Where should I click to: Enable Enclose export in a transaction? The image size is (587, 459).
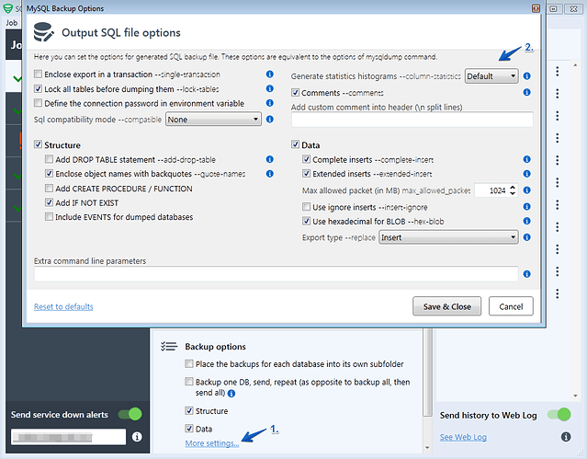pos(38,74)
